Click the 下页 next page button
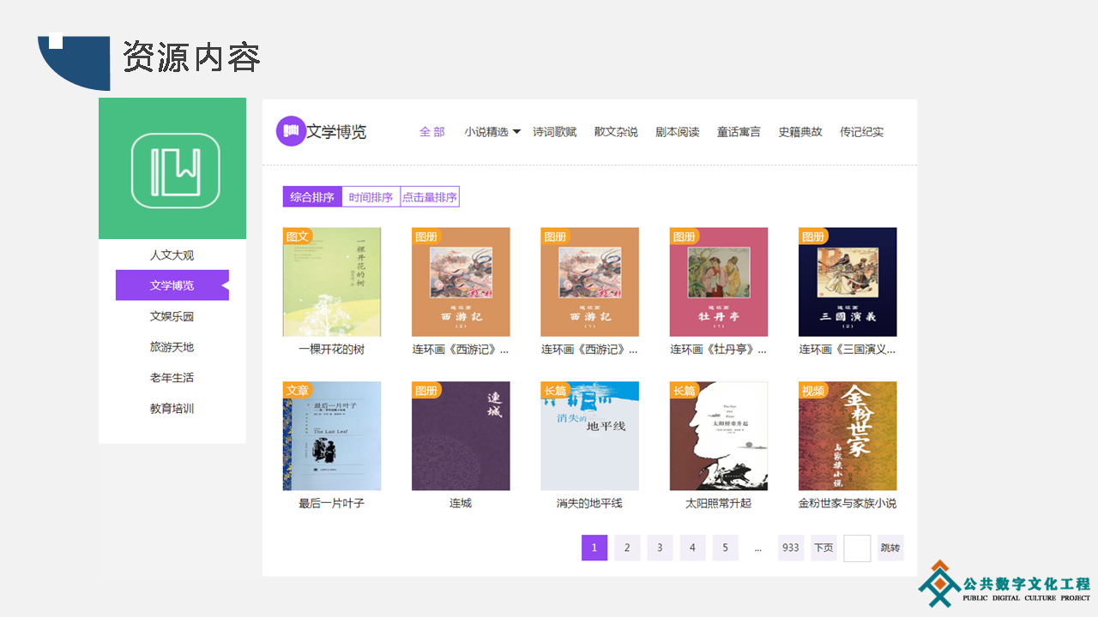 point(823,548)
